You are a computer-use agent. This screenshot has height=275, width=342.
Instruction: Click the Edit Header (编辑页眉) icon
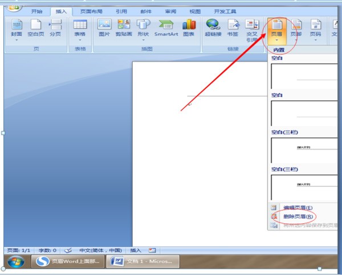(274, 207)
